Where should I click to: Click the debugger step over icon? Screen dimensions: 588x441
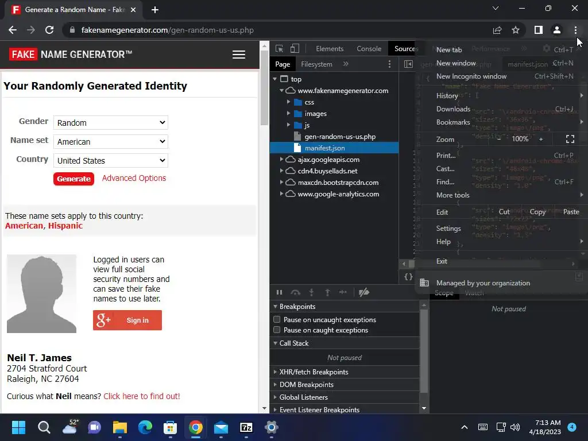[x=296, y=292]
